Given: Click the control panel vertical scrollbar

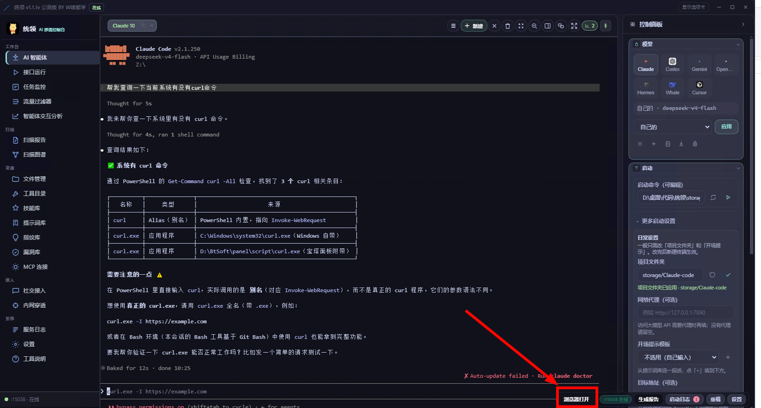Looking at the screenshot, I should 751,147.
